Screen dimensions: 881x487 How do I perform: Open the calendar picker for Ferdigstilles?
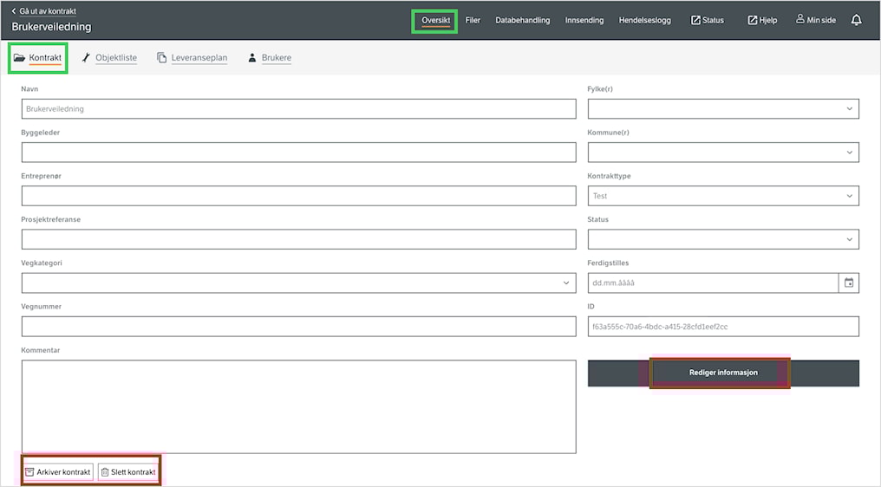click(848, 282)
